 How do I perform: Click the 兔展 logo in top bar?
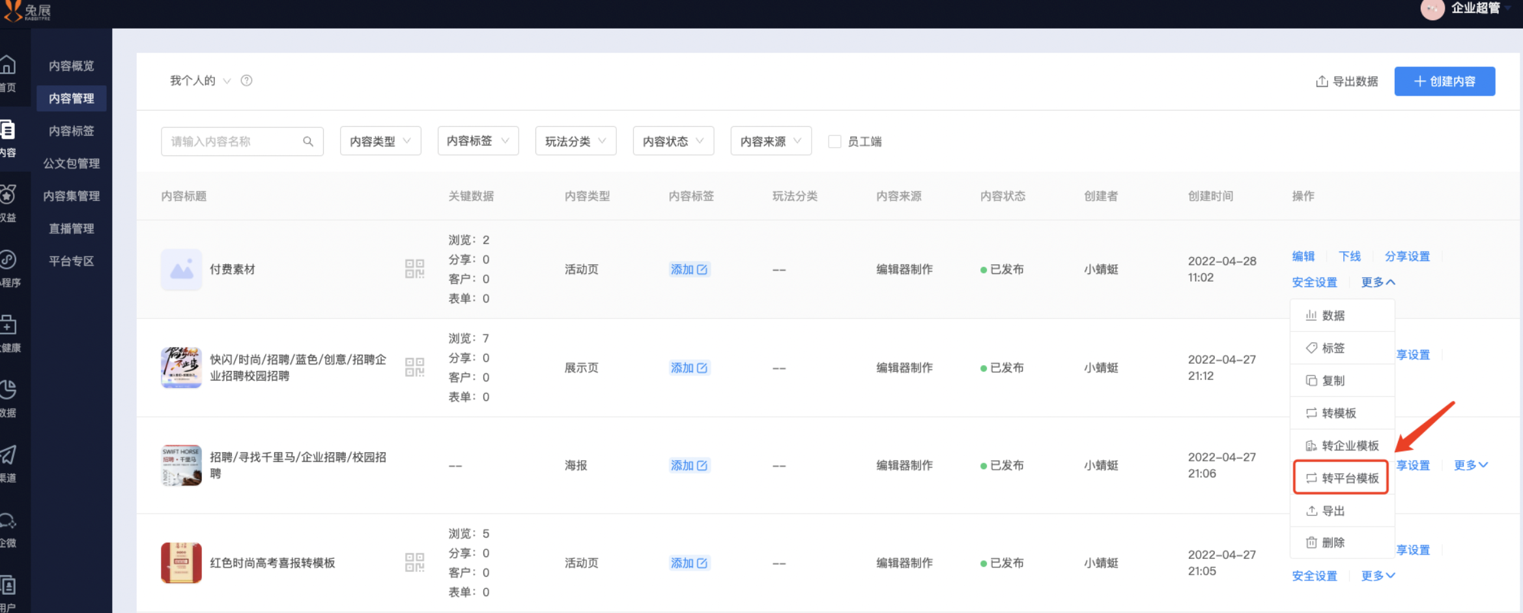pos(26,11)
